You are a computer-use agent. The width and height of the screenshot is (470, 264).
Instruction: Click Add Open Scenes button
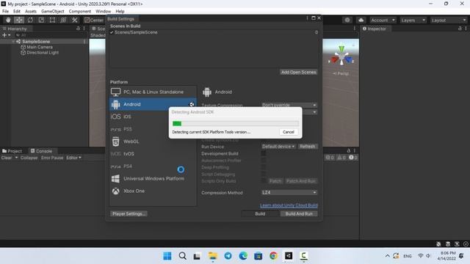(x=299, y=72)
